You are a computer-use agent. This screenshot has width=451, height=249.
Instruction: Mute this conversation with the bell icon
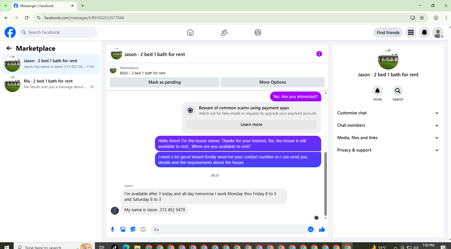(377, 91)
